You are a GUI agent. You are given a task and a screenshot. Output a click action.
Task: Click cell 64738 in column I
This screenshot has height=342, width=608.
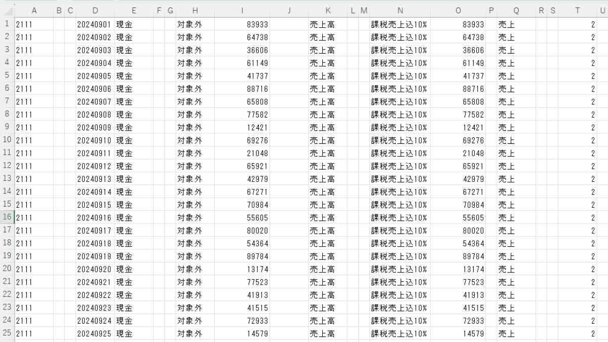tap(242, 37)
